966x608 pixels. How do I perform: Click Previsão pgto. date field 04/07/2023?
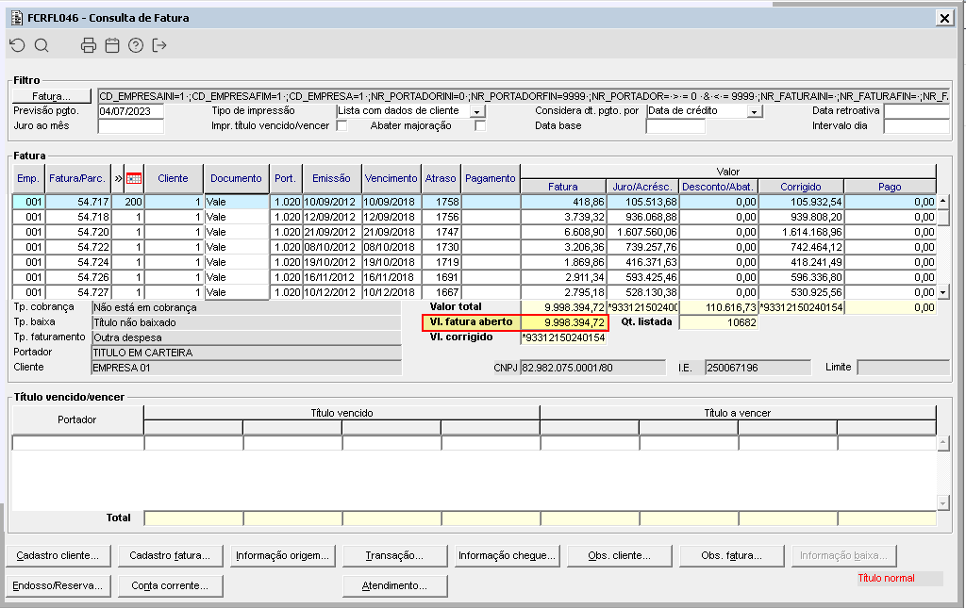pos(130,111)
